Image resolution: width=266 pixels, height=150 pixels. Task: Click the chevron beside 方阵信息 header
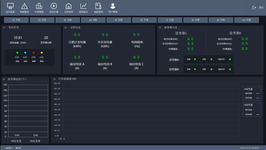[66, 27]
